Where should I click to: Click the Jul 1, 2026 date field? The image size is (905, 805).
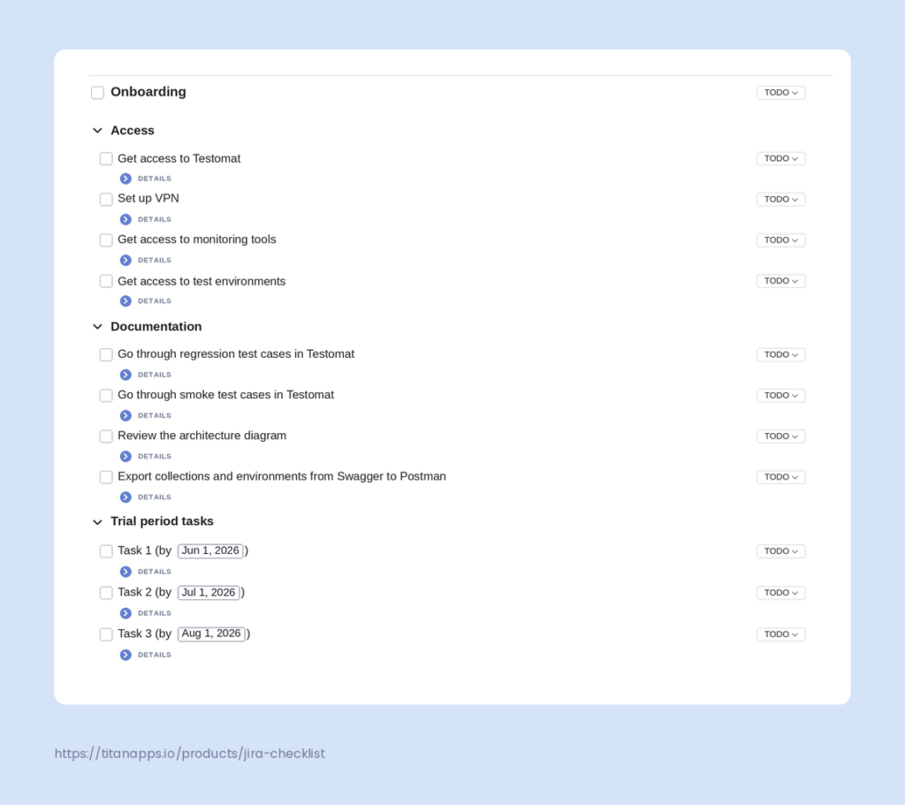(209, 593)
